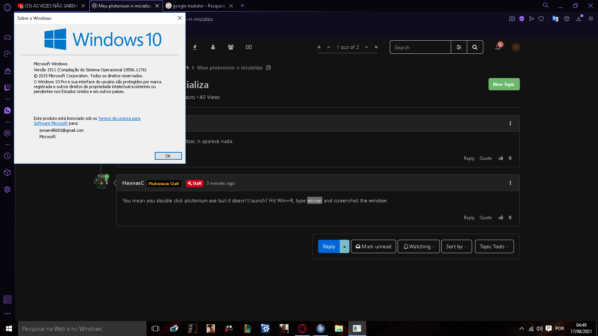Open Easy Setup menu icon
This screenshot has width=598, height=336.
tap(591, 19)
